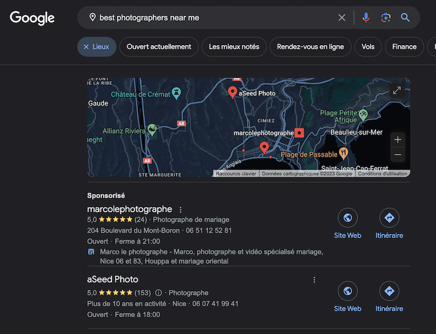
Task: Click 'Ferme à 18:00' hours text
Action: coord(137,314)
